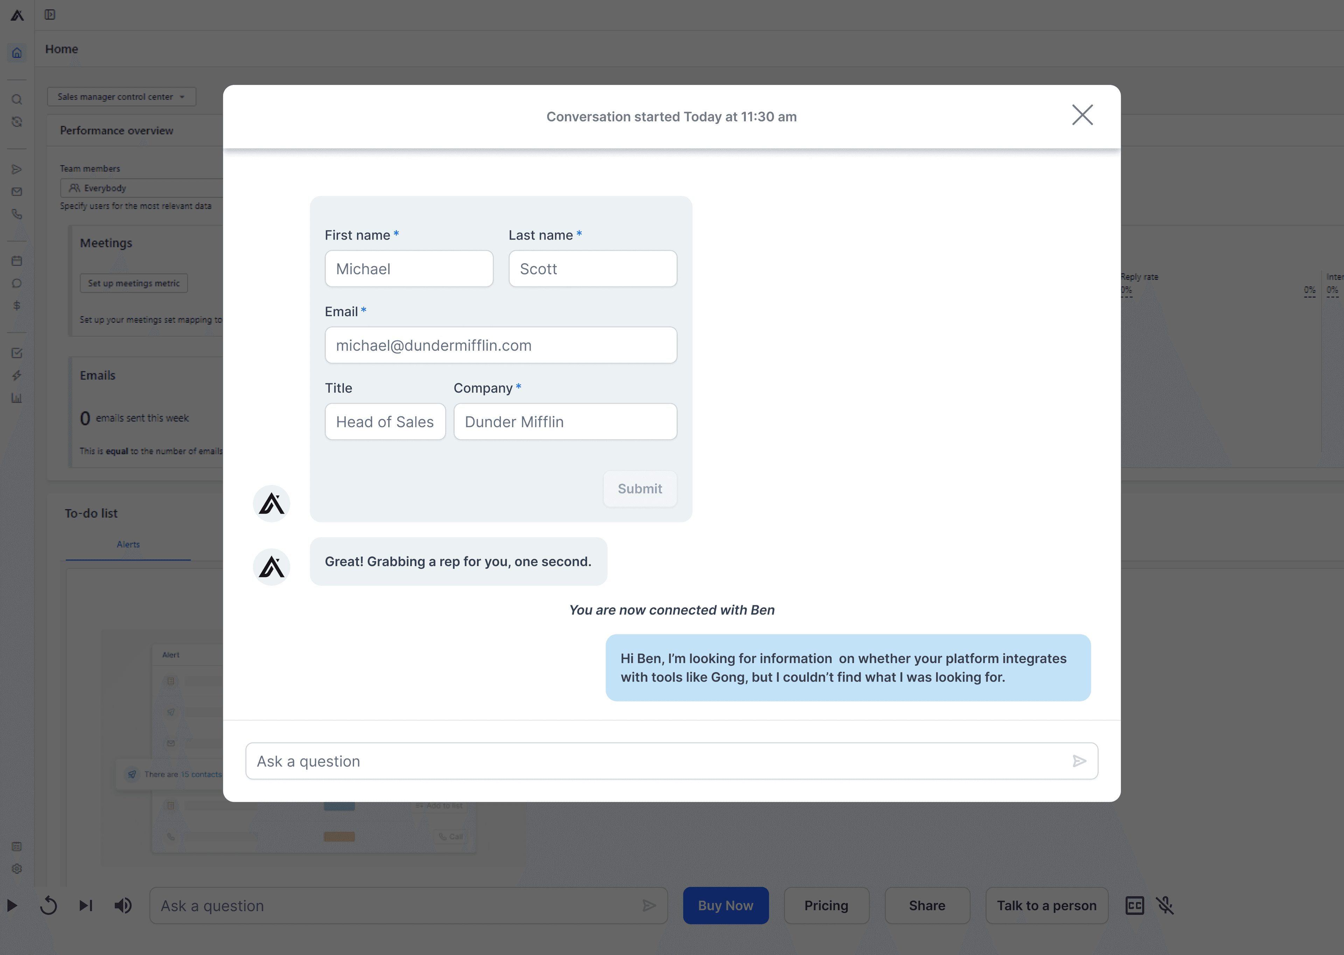Mute the speaker volume icon
This screenshot has height=955, width=1344.
[x=123, y=906]
